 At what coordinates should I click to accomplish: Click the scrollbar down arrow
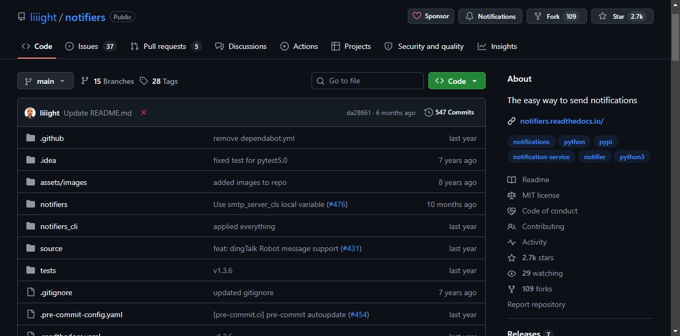click(676, 331)
